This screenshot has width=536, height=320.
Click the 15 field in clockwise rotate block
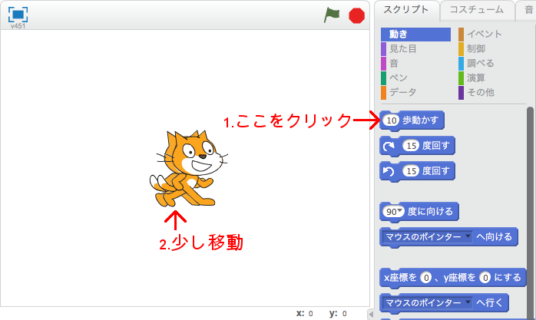412,146
